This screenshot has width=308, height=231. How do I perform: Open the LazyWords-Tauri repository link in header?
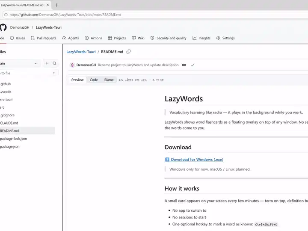(x=48, y=27)
